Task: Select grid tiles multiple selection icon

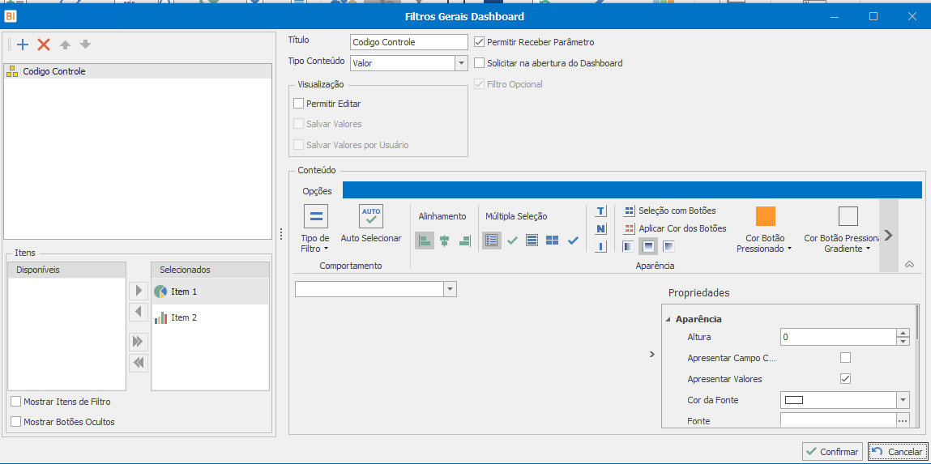Action: click(552, 241)
